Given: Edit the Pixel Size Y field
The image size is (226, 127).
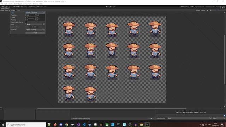Looking at the screenshot, I should coord(41,15).
